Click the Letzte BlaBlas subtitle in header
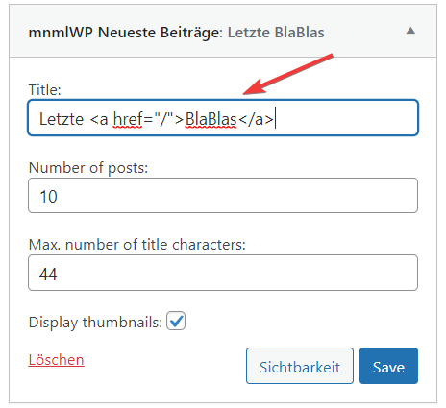446x408 pixels. click(276, 33)
